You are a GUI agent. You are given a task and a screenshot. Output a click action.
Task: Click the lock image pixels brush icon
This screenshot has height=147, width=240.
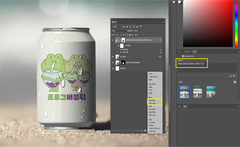pos(121,35)
